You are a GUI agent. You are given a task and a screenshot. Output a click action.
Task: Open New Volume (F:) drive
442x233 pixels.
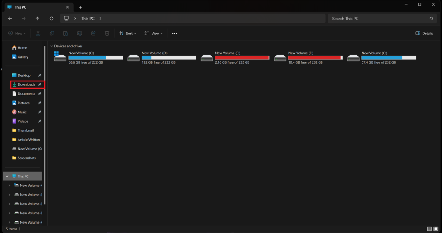pos(308,57)
